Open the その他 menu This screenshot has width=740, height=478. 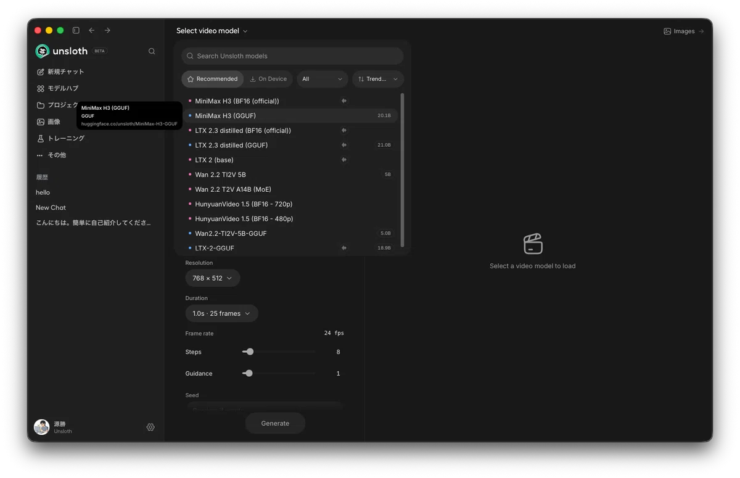(96, 155)
